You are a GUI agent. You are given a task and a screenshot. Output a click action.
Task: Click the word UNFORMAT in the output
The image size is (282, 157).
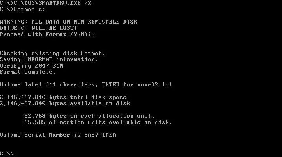pyautogui.click(x=39, y=60)
